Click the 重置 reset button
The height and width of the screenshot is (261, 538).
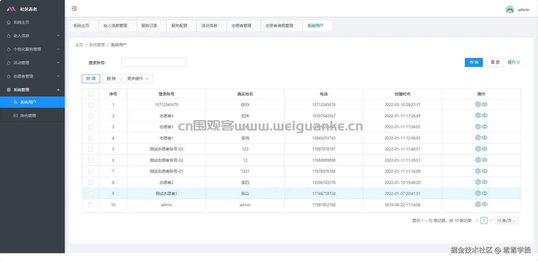coord(495,62)
